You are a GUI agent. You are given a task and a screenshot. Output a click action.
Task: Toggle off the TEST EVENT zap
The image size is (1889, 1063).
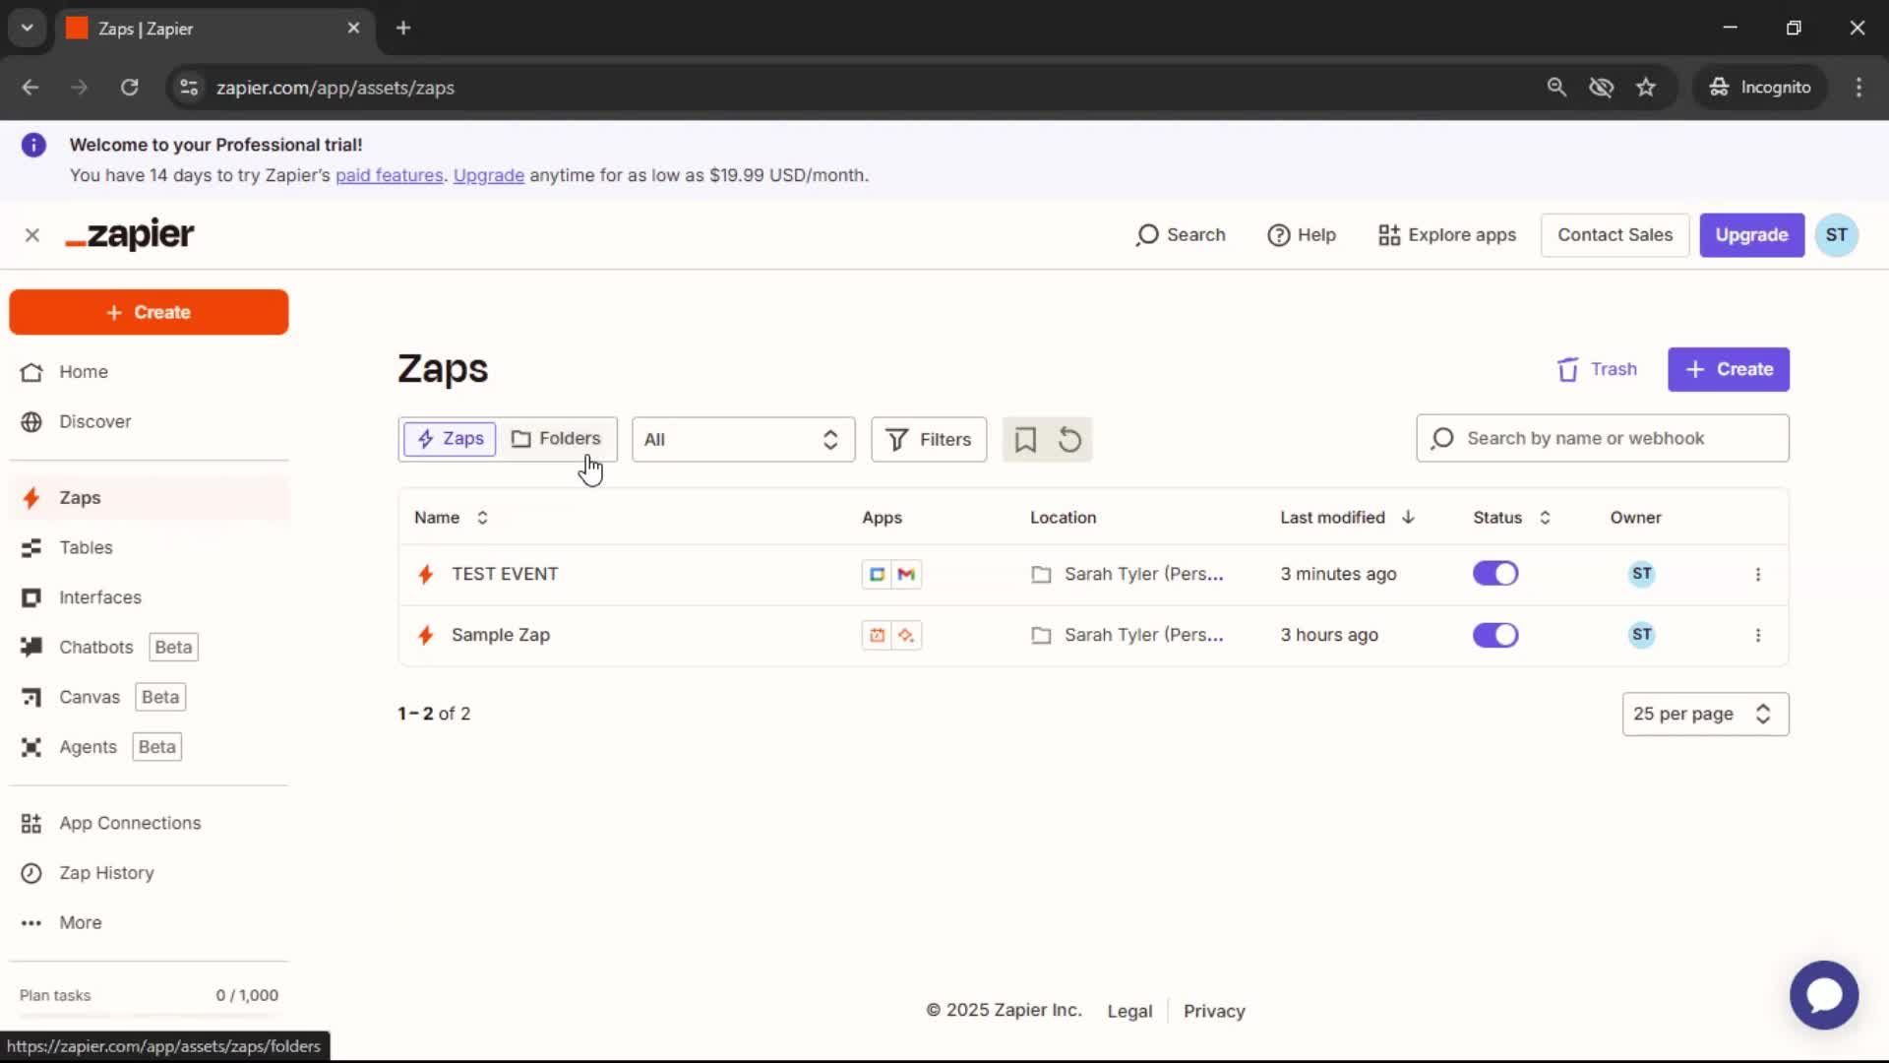click(1495, 574)
